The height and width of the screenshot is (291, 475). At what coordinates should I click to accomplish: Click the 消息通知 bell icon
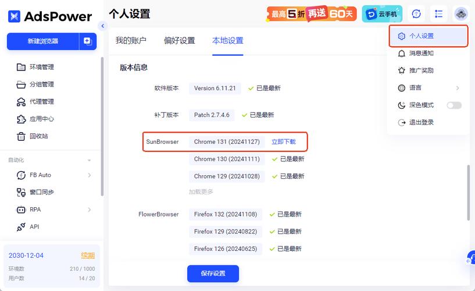click(x=401, y=54)
